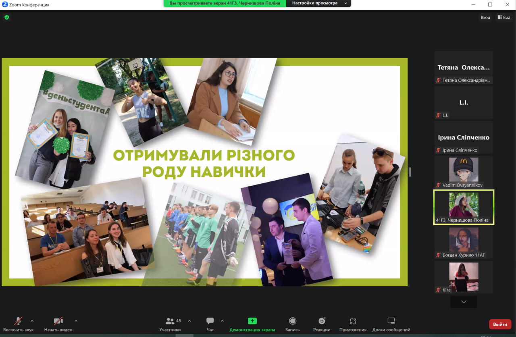Click muted mic icon beside Тетяна Олександрівна
The width and height of the screenshot is (516, 337).
[438, 80]
